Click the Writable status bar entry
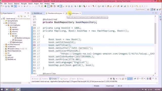The image size is (162, 91). click(96, 86)
